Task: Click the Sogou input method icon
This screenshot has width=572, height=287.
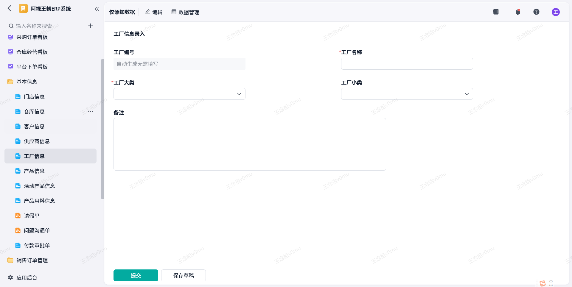Action: [543, 283]
